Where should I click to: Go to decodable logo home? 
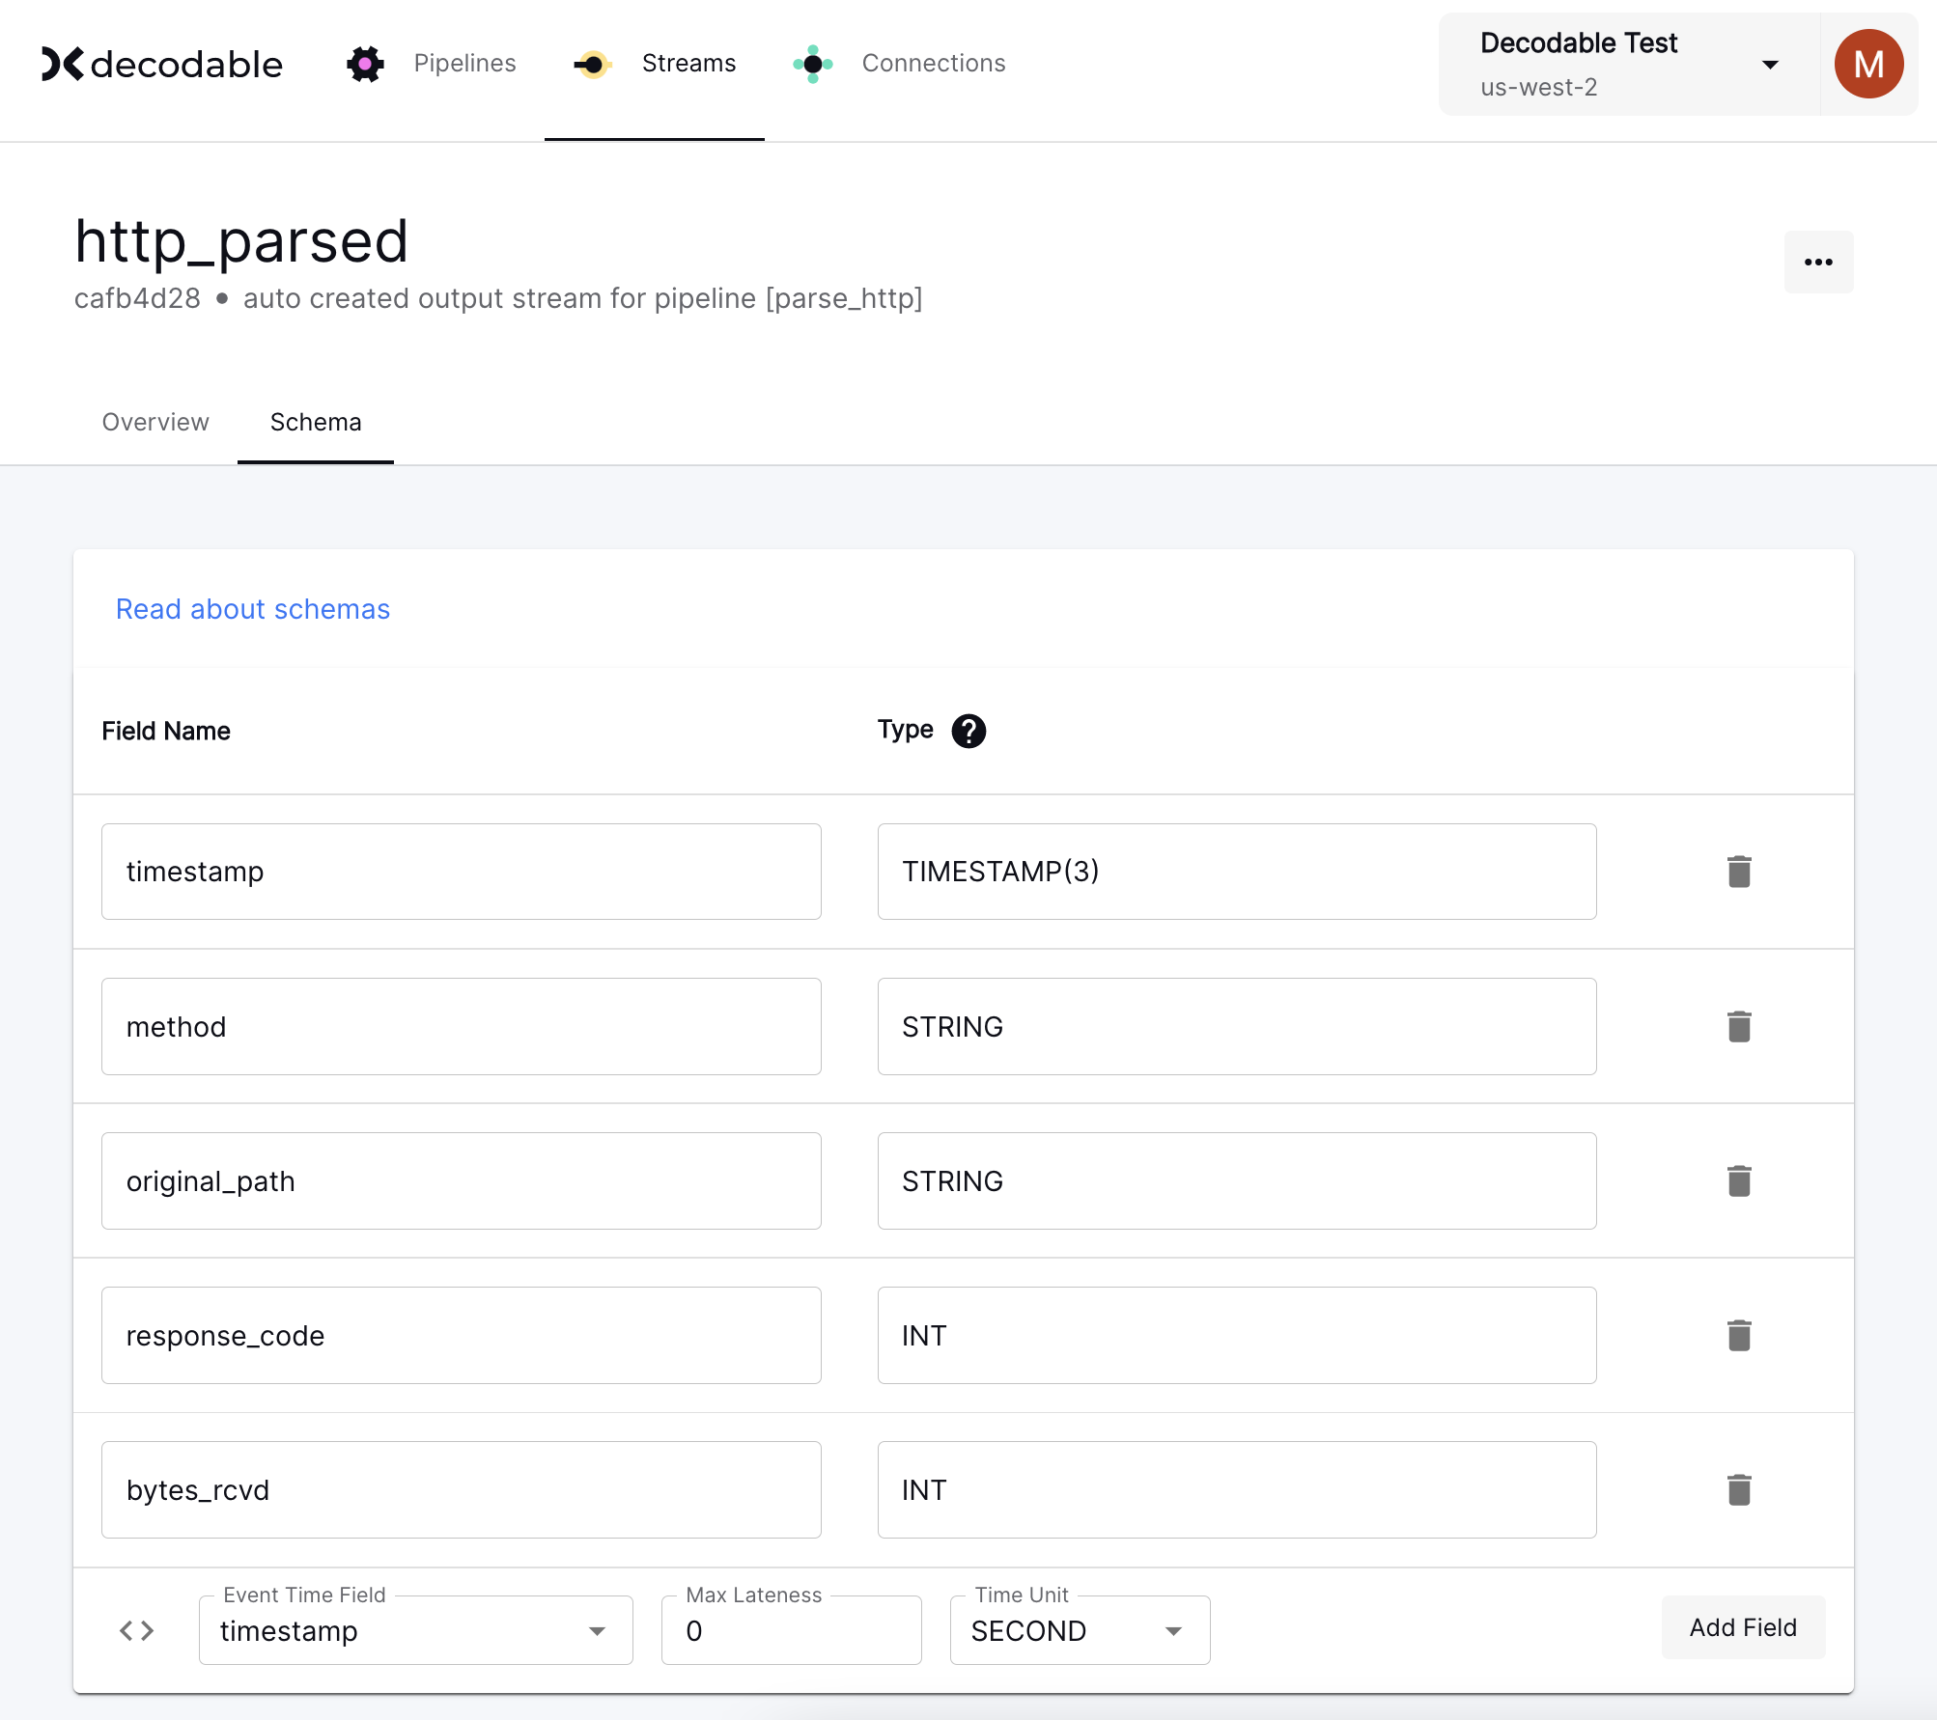coord(162,64)
